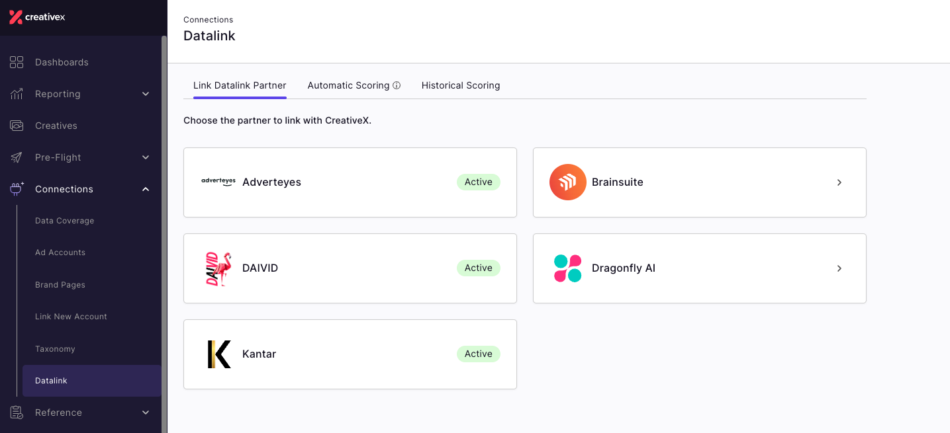Click the Adverteyes Active badge
950x433 pixels.
pos(479,182)
